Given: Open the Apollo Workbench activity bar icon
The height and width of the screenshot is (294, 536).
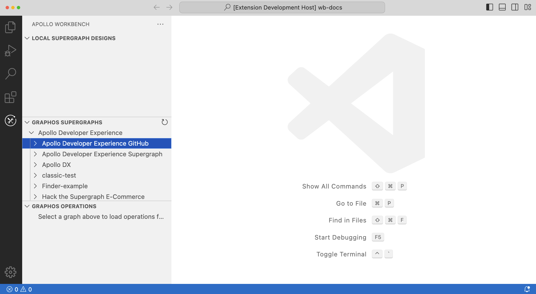Looking at the screenshot, I should (x=11, y=121).
